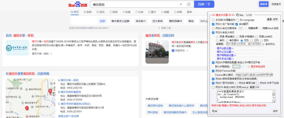Choose the gray color swatch

point(249,67)
